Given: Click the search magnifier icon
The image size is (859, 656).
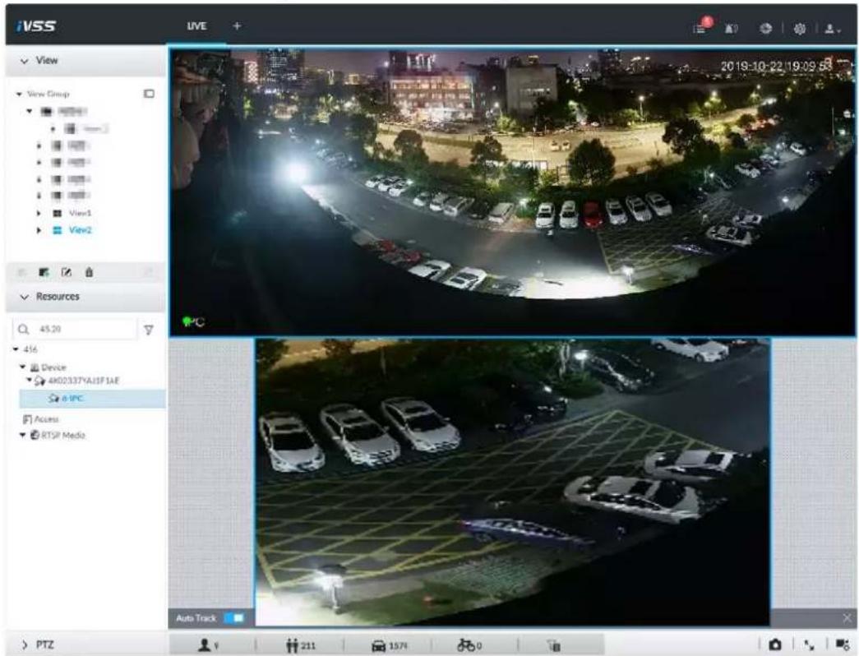Looking at the screenshot, I should [23, 330].
